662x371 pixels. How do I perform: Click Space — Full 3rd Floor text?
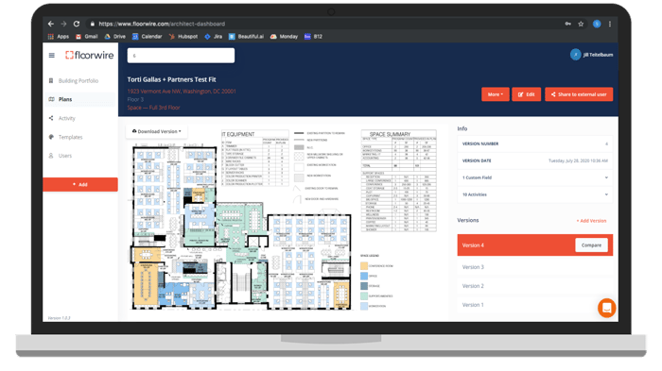[153, 108]
